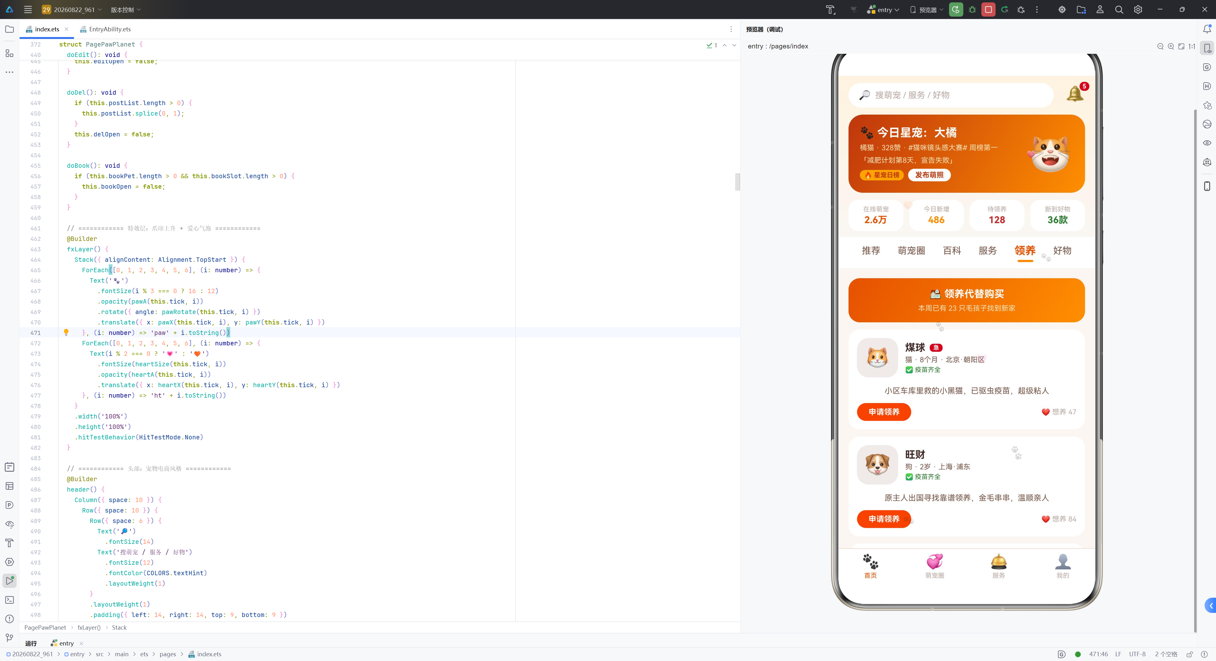Open more run actions vertical dots

pos(1037,9)
